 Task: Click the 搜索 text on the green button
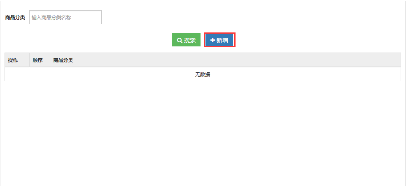190,40
